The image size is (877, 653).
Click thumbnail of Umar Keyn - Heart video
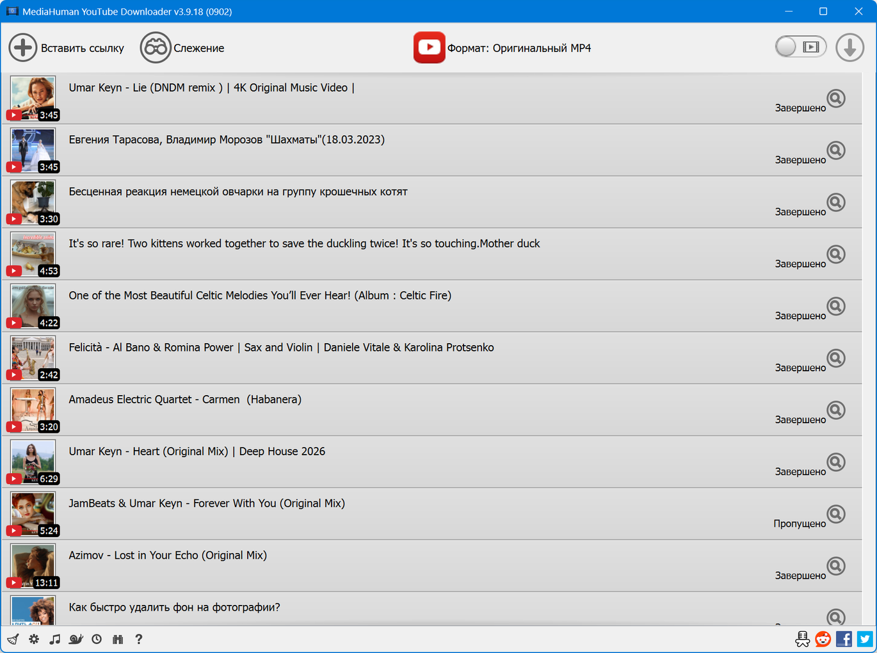pyautogui.click(x=33, y=461)
